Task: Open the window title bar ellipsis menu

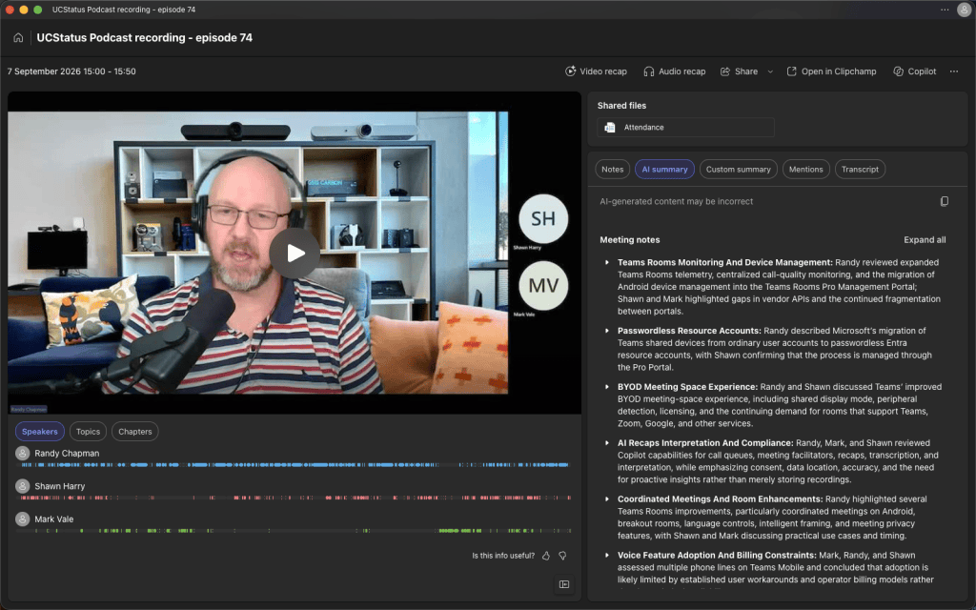Action: coord(945,10)
